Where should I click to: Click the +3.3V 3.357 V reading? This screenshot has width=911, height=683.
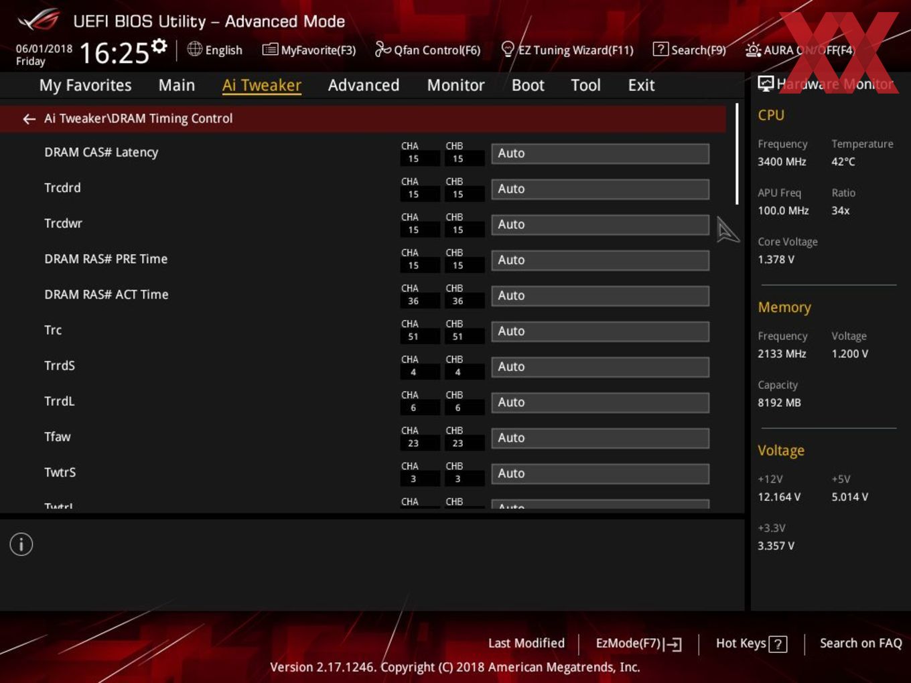(x=776, y=546)
